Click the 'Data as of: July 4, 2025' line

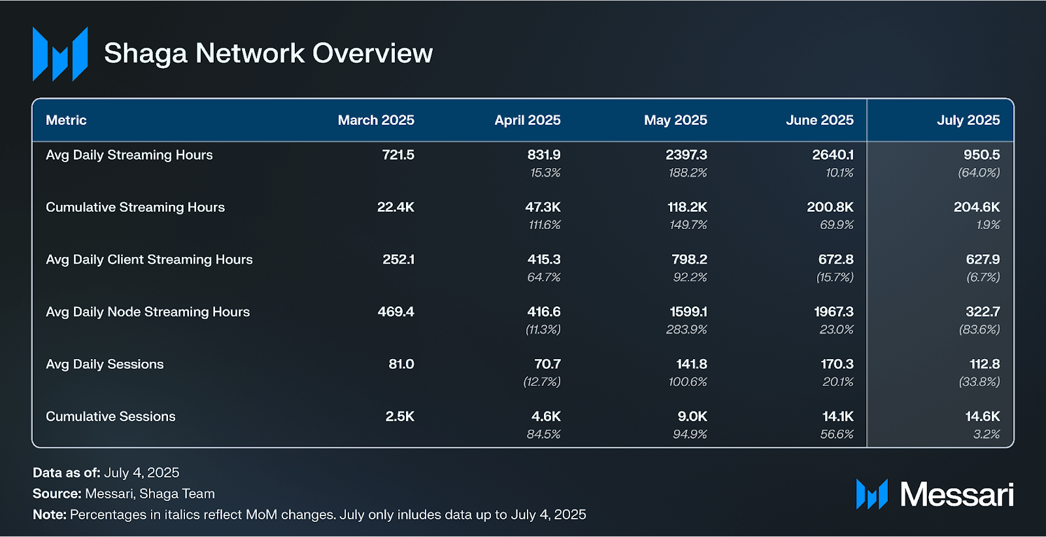pos(106,473)
